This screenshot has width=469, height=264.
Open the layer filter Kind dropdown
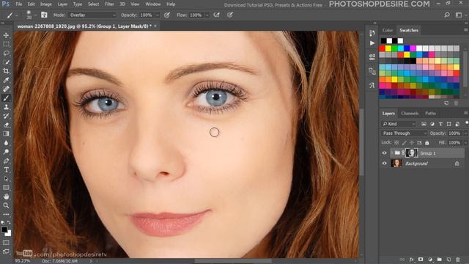399,124
